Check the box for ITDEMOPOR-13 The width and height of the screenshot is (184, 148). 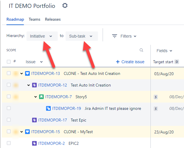9,73
